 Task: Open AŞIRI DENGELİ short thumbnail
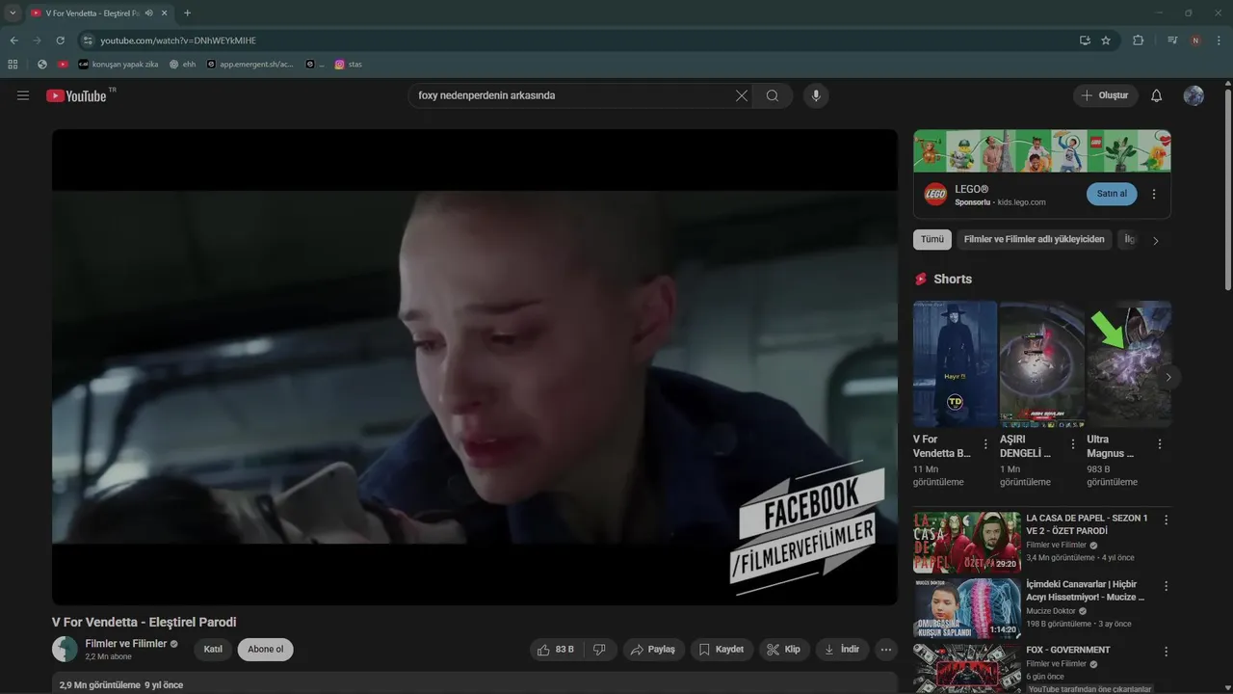click(x=1042, y=363)
